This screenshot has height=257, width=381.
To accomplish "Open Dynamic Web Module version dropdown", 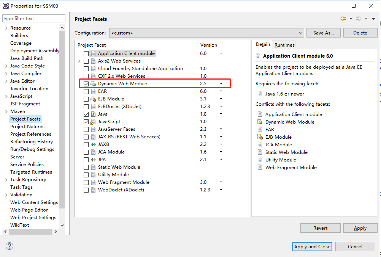I will (x=221, y=84).
